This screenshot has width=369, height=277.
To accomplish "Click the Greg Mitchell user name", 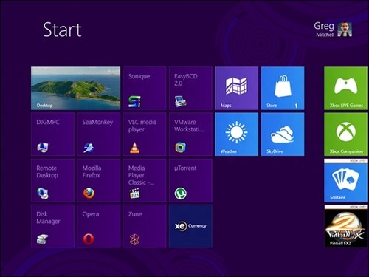I will pyautogui.click(x=324, y=29).
